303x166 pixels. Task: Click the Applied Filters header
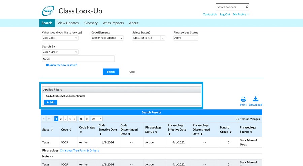(x=122, y=90)
